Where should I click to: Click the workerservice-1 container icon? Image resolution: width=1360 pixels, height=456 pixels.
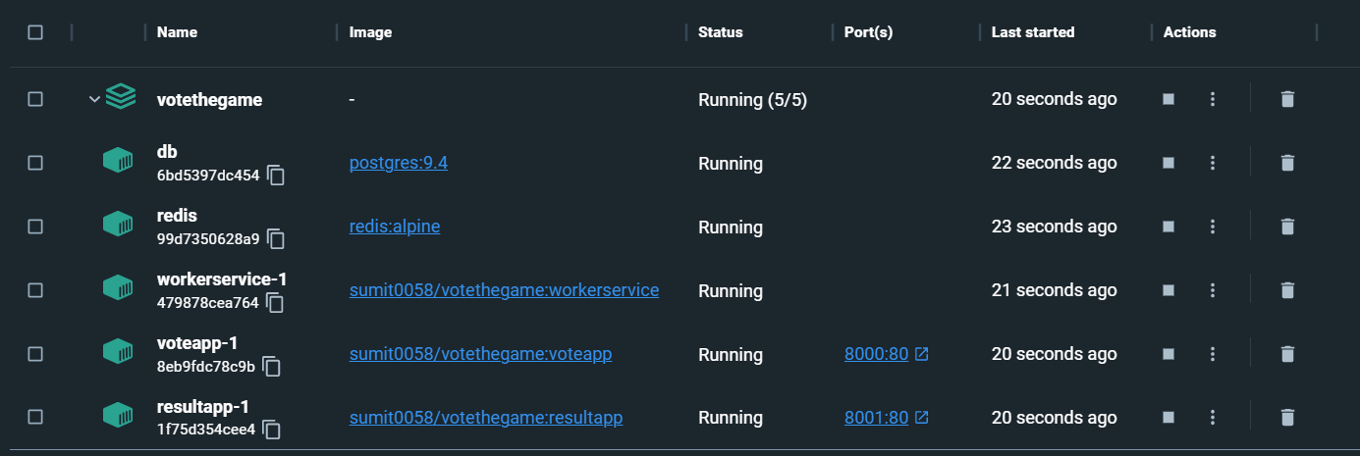pyautogui.click(x=118, y=289)
